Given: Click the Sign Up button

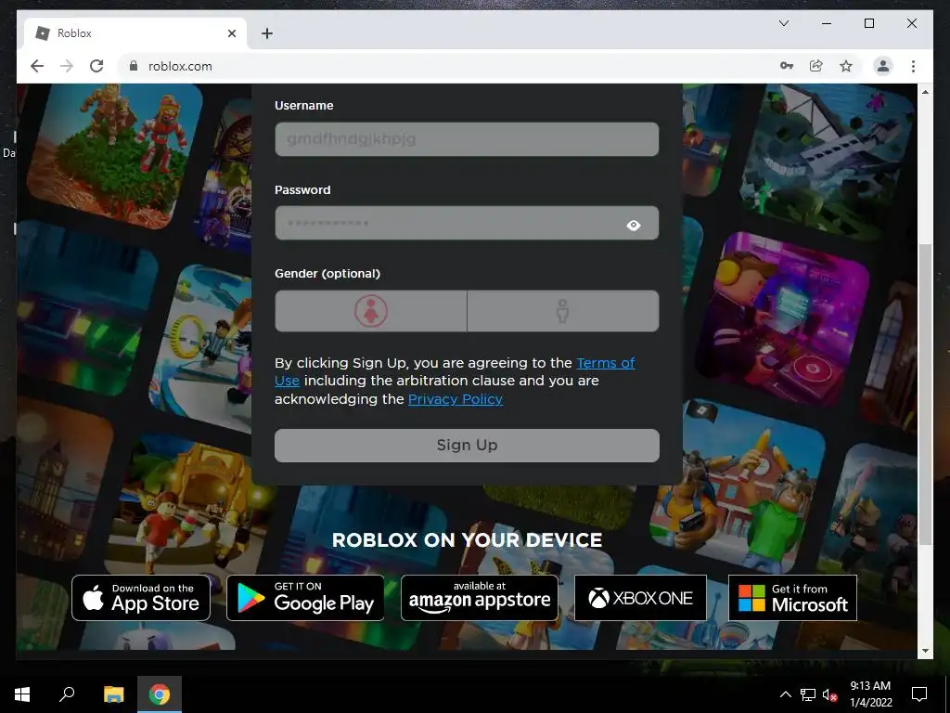Looking at the screenshot, I should pyautogui.click(x=467, y=445).
